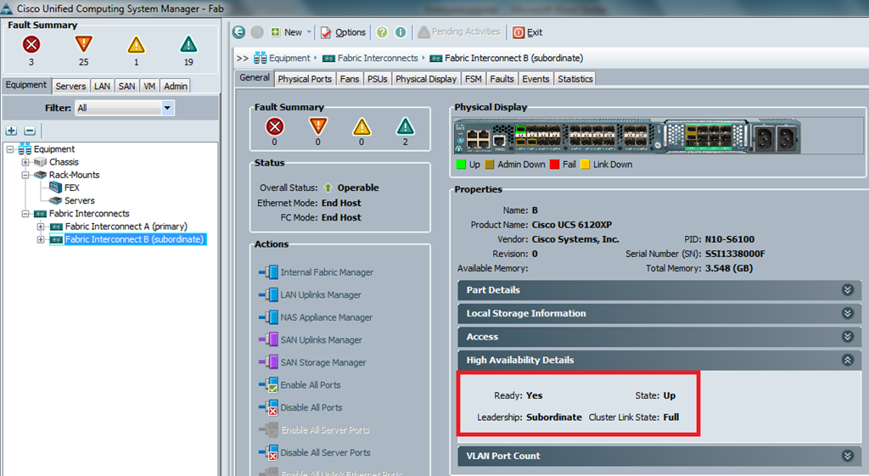
Task: Switch to the Servers navigation tab
Action: click(70, 86)
